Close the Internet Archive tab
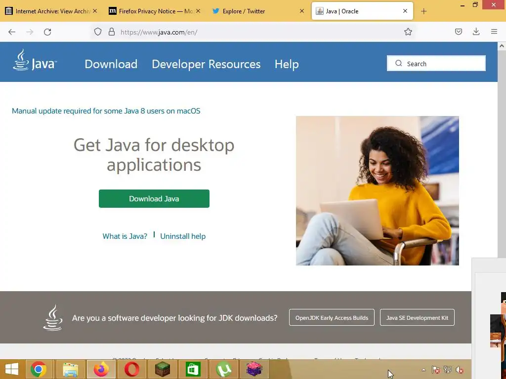The image size is (506, 379). 95,11
